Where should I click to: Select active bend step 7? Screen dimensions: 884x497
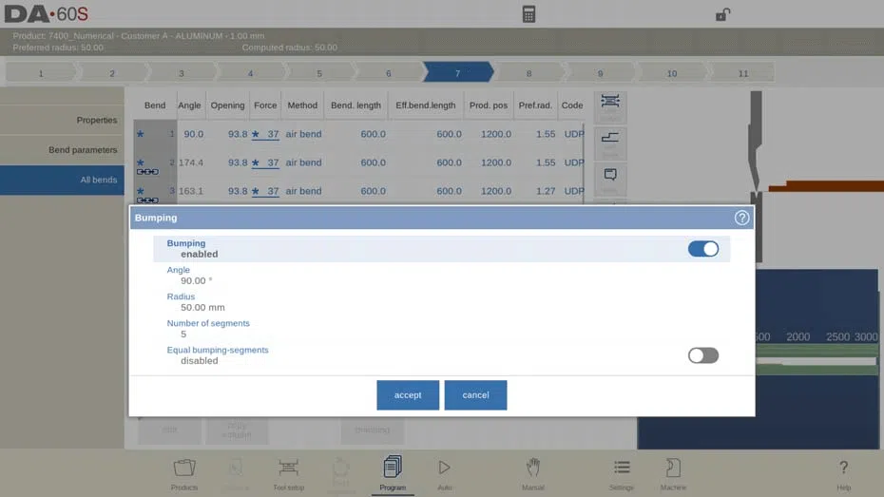(458, 73)
